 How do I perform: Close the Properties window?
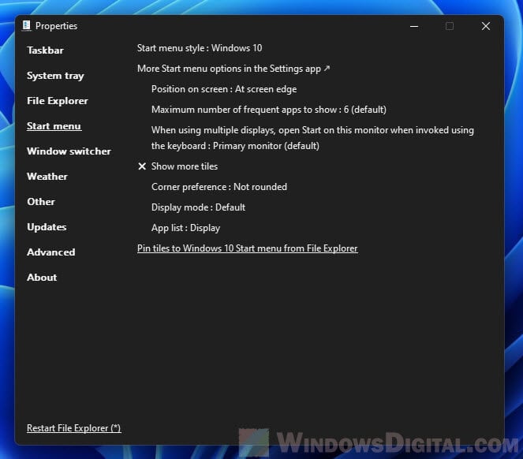click(486, 26)
